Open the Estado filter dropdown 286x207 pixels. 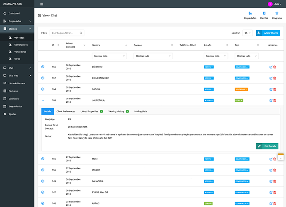(216, 56)
